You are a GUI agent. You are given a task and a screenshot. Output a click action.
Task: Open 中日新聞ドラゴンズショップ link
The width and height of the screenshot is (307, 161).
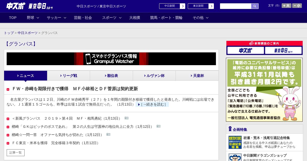(265, 155)
